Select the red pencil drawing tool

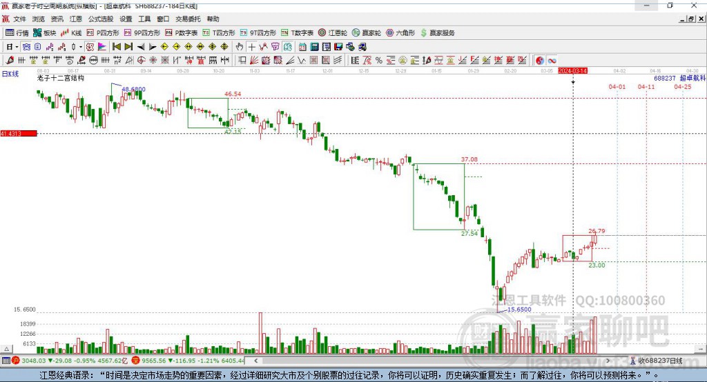click(10, 61)
